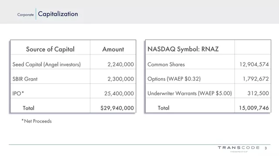The height and width of the screenshot is (156, 279).
Task: Select the value 1,792,672
Action: point(256,79)
